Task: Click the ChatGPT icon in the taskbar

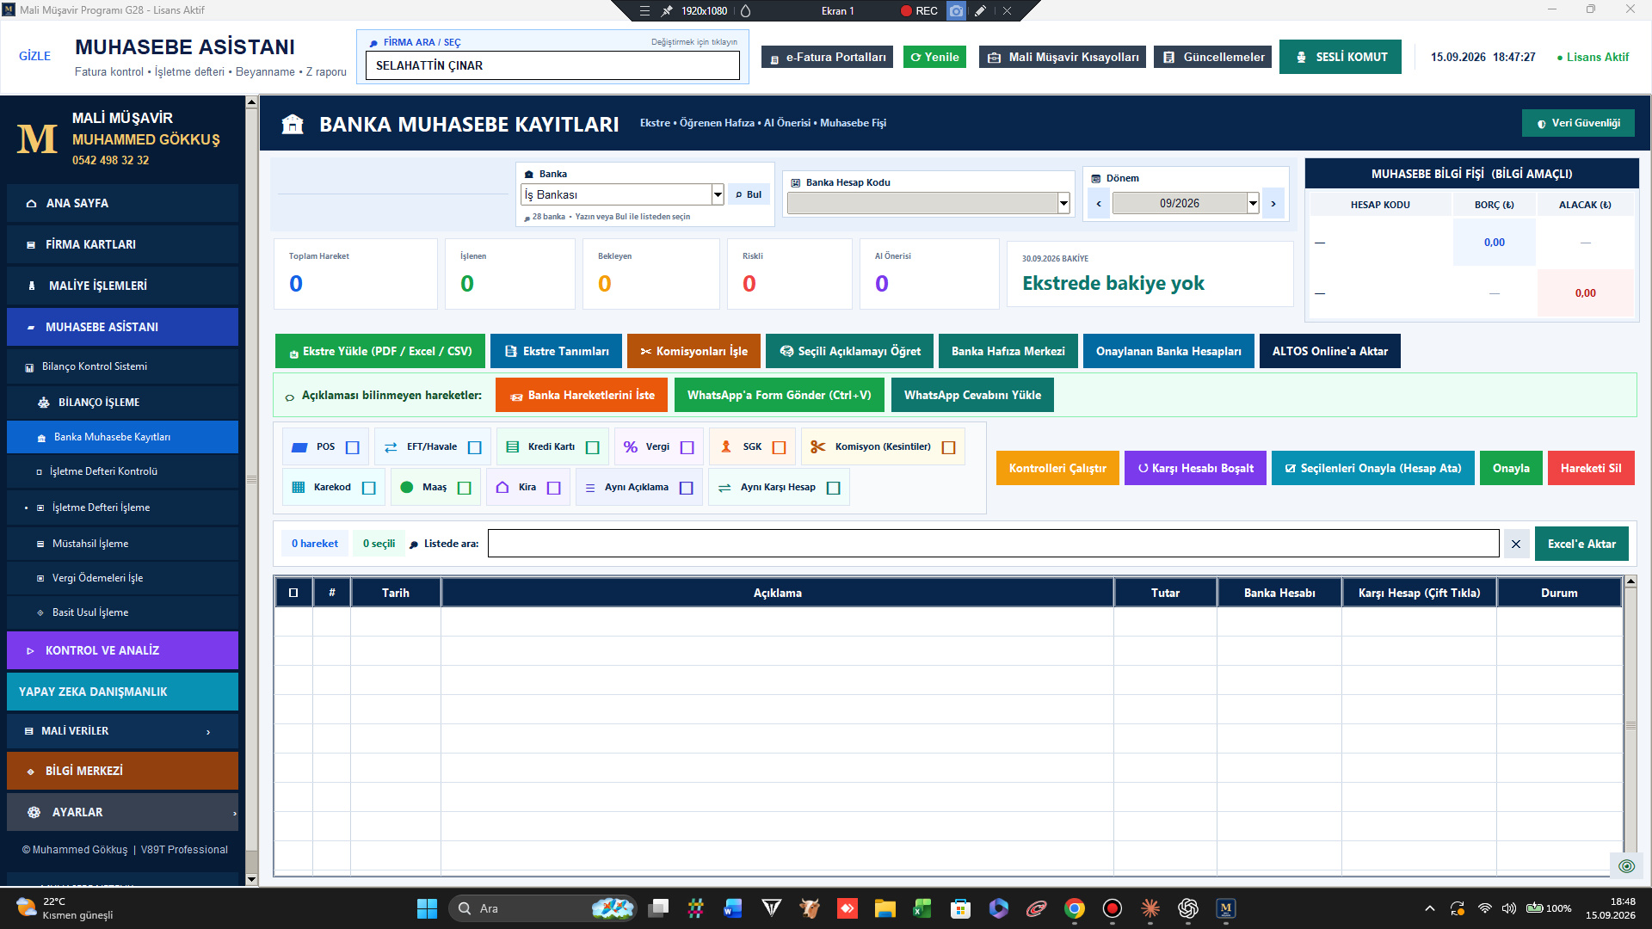Action: 1187,908
